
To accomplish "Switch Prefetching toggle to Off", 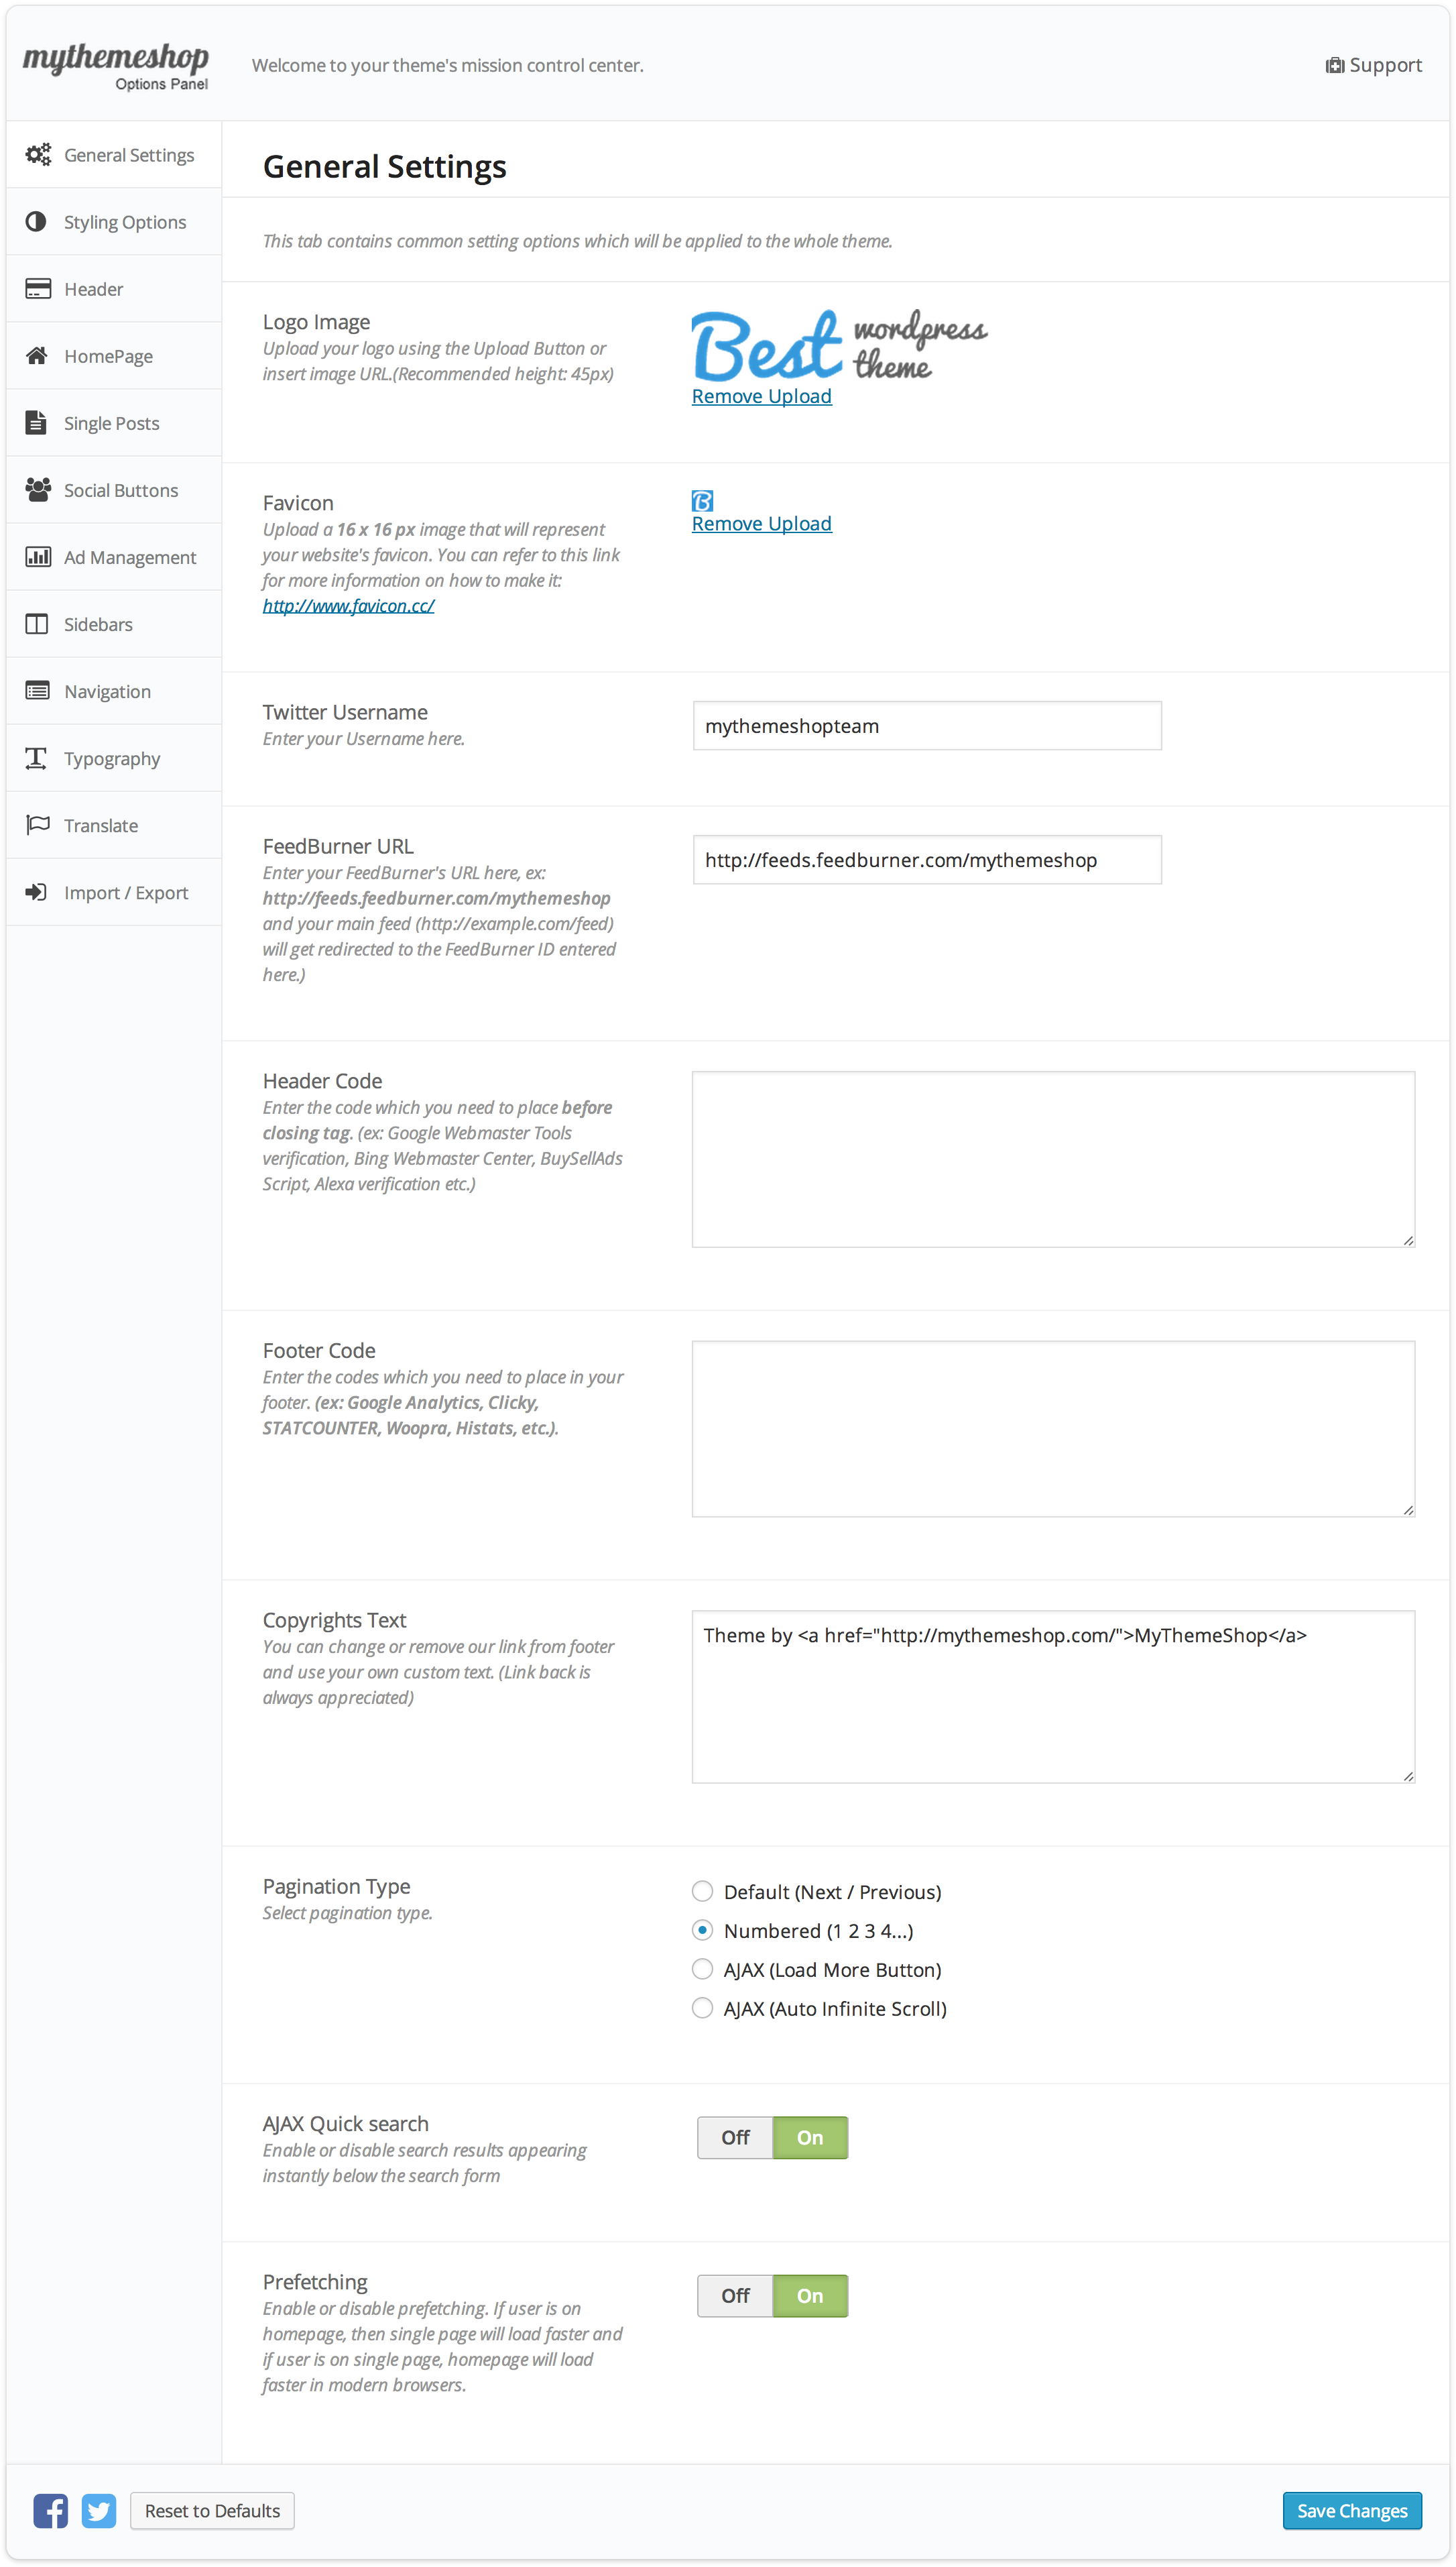I will pos(735,2295).
